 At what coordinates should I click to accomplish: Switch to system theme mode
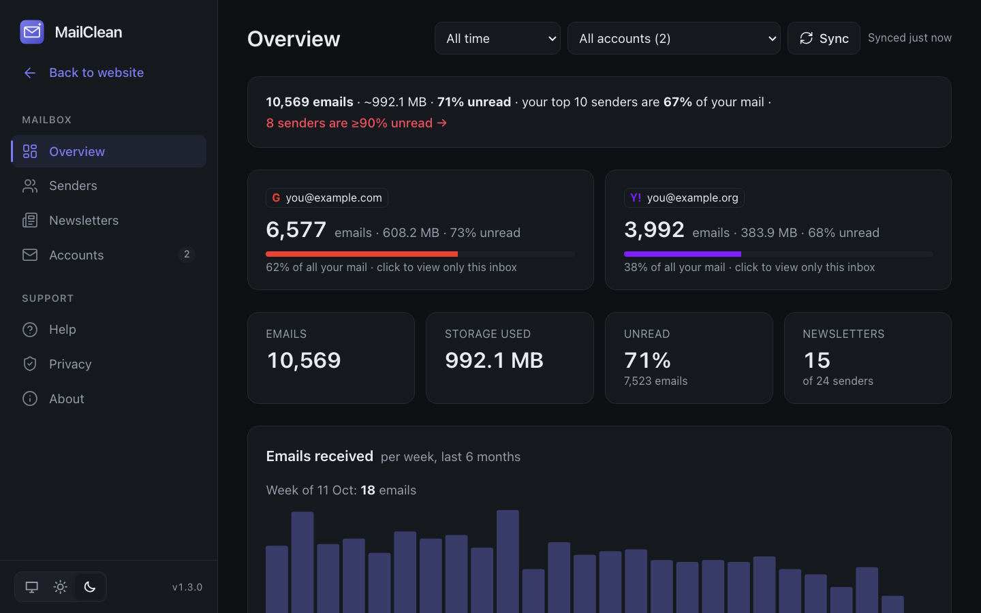pyautogui.click(x=32, y=587)
